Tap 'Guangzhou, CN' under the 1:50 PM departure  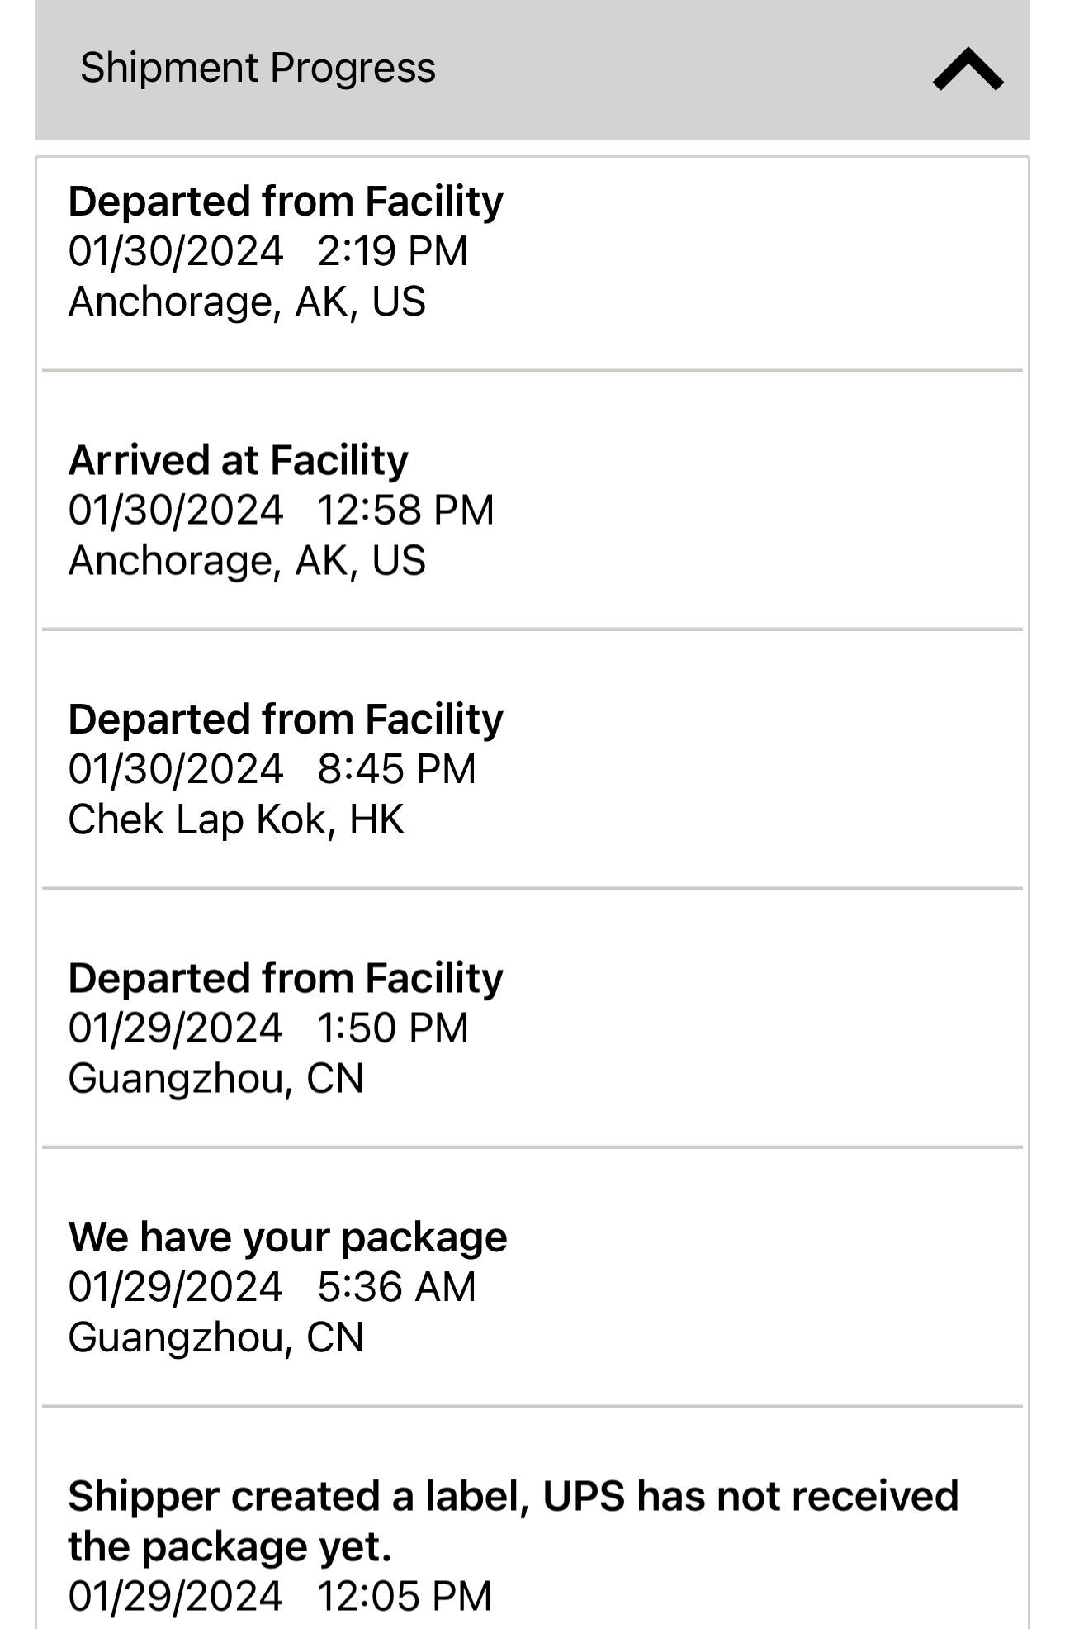click(216, 1079)
